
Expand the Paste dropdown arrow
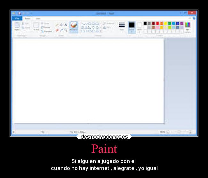[17, 32]
